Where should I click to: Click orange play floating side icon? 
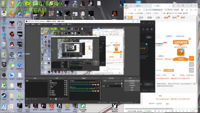pyautogui.click(x=191, y=59)
